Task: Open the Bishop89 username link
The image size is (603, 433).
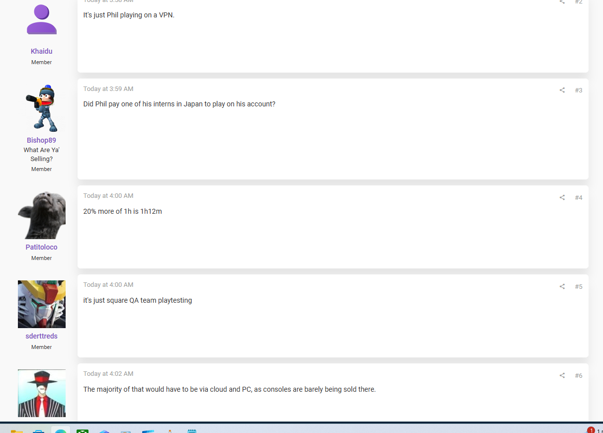Action: [41, 140]
